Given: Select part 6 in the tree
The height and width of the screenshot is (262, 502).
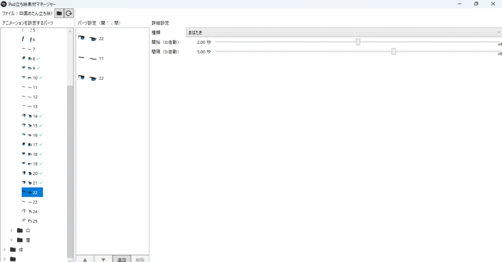Looking at the screenshot, I should click(29, 40).
